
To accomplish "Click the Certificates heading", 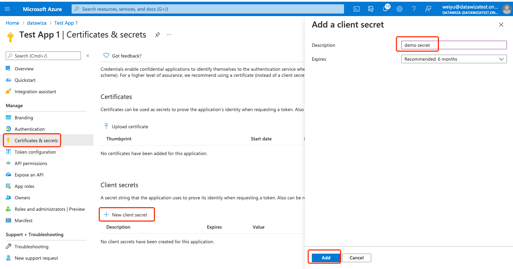I will click(116, 97).
